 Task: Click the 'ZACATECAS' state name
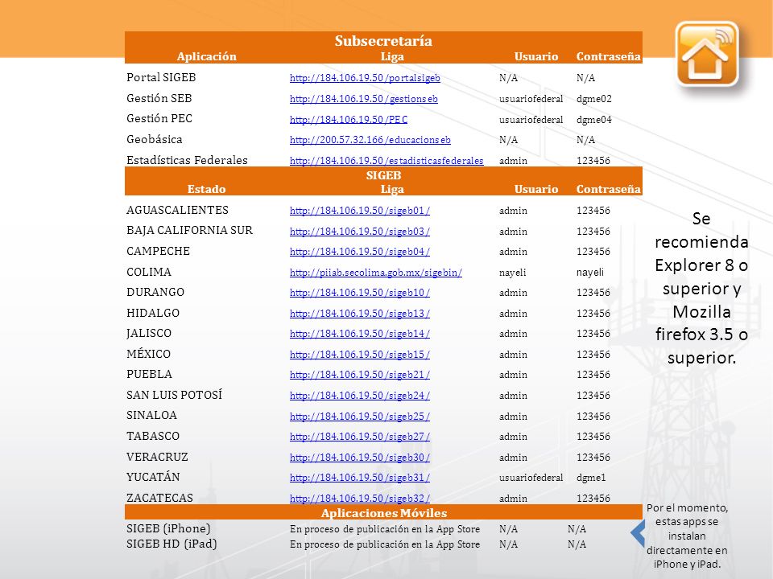pyautogui.click(x=159, y=498)
